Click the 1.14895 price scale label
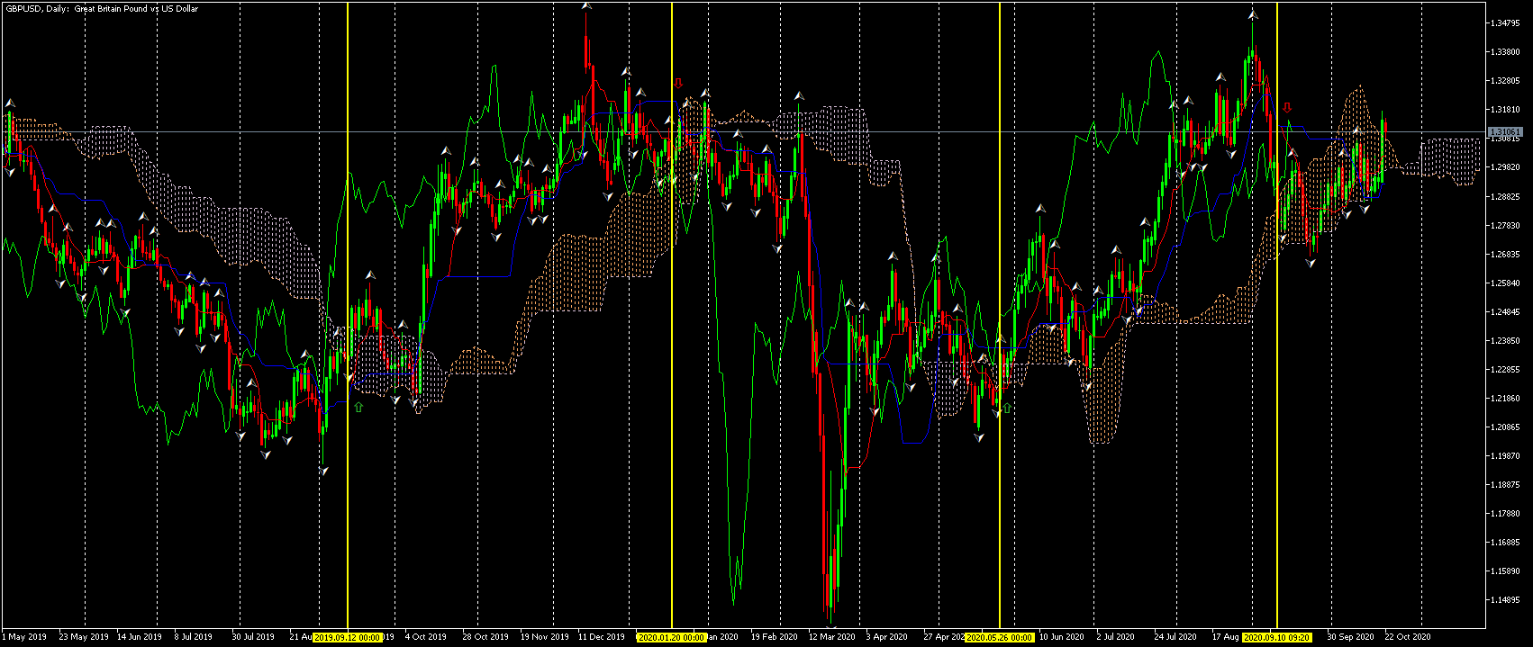This screenshot has height=647, width=1533. [x=1504, y=600]
